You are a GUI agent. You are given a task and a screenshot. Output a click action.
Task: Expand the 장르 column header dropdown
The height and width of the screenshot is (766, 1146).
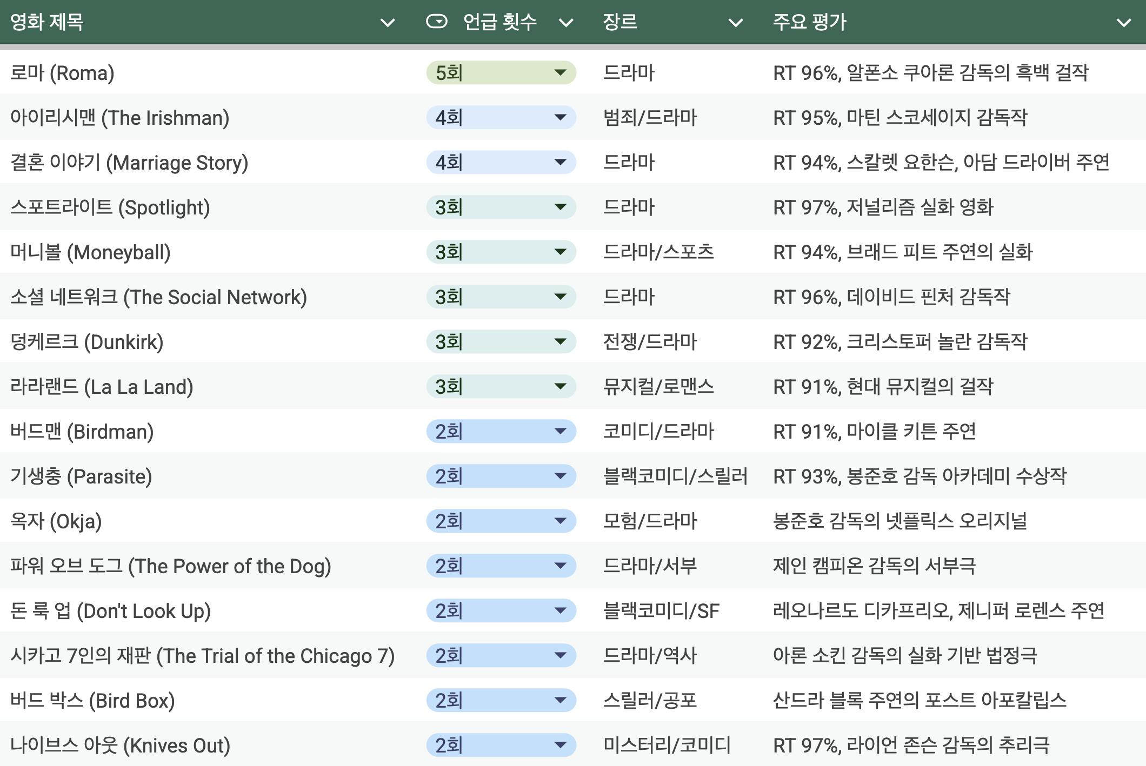click(735, 23)
